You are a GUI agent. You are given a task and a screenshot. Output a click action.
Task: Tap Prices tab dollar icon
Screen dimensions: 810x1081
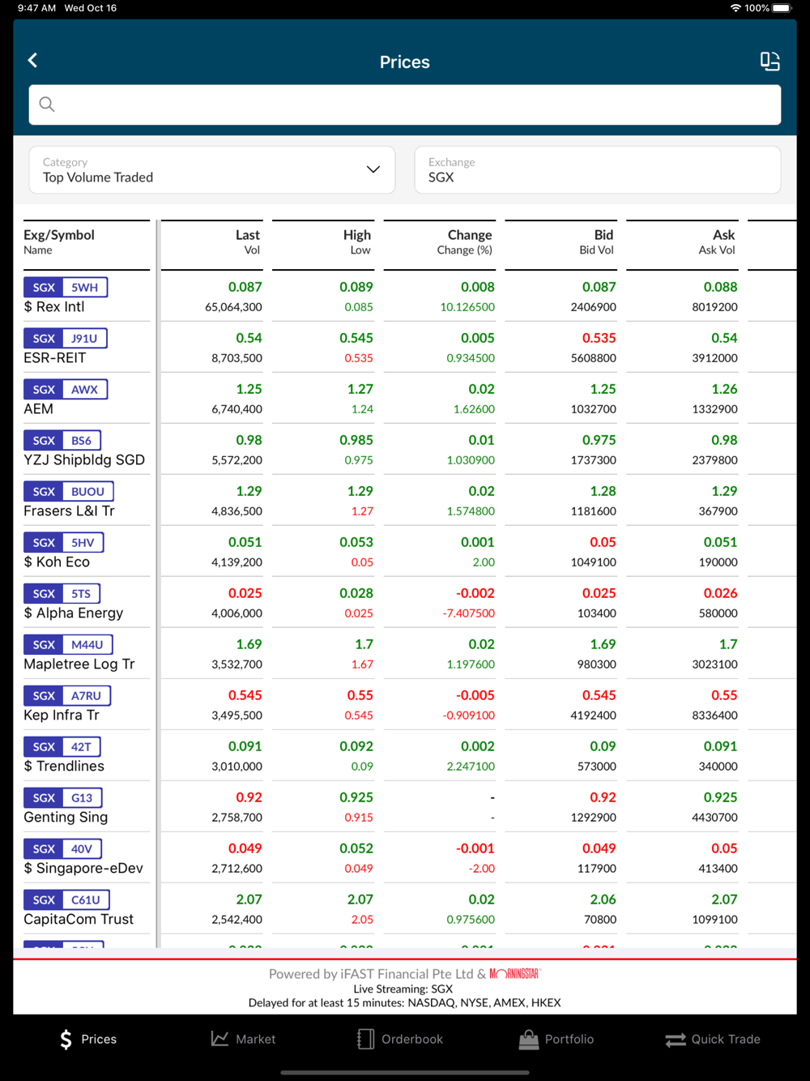(66, 1040)
